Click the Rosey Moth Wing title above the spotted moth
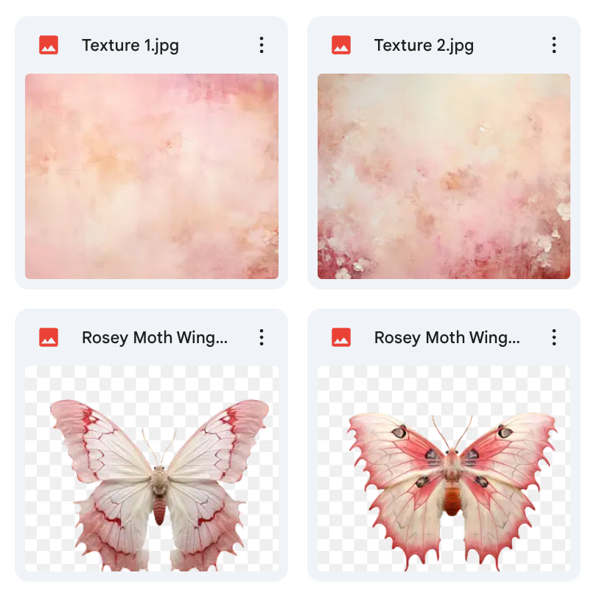591x595 pixels. pos(447,338)
